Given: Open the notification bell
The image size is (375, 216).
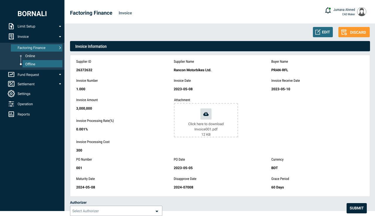Looking at the screenshot, I should click(x=328, y=11).
